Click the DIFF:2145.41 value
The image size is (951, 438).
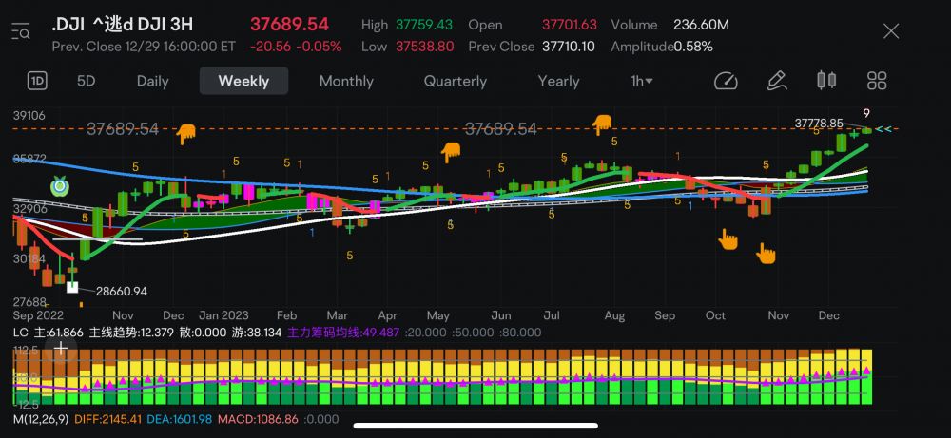(108, 419)
